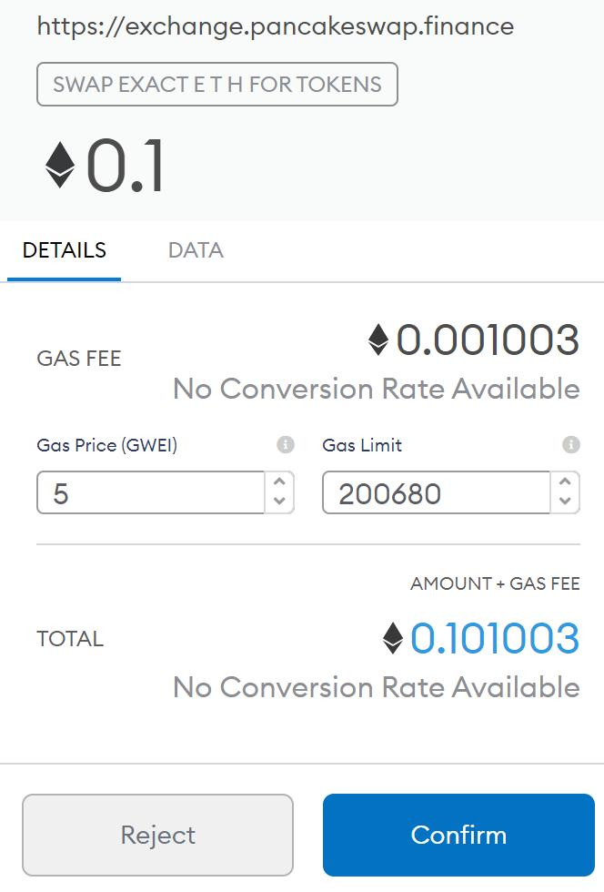
Task: Click the Gas Price (GWEI) input field
Action: point(150,493)
